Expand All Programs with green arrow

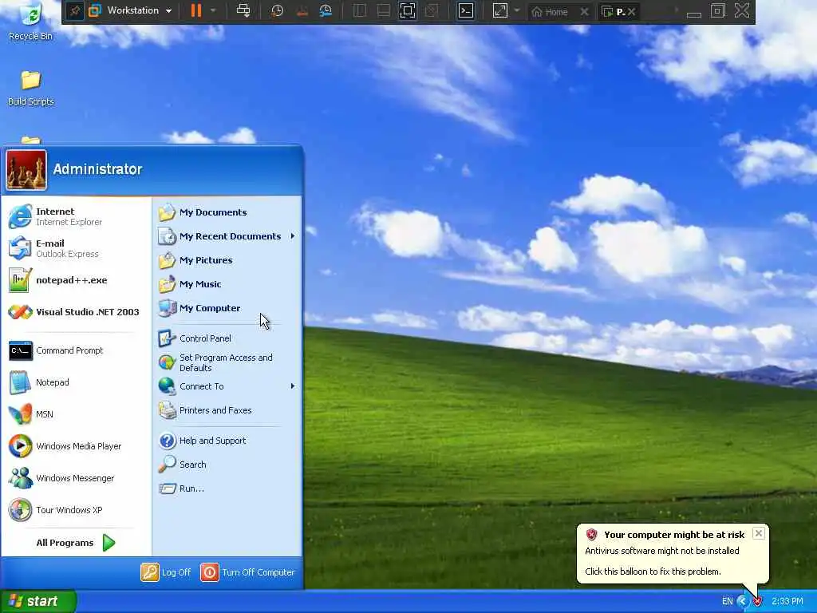(76, 543)
